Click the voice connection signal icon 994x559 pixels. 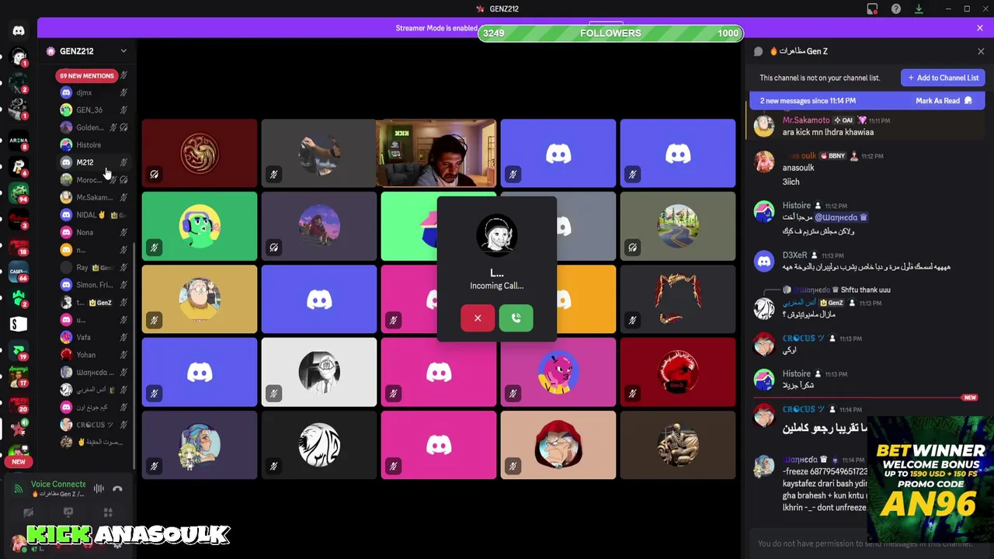[x=19, y=488]
